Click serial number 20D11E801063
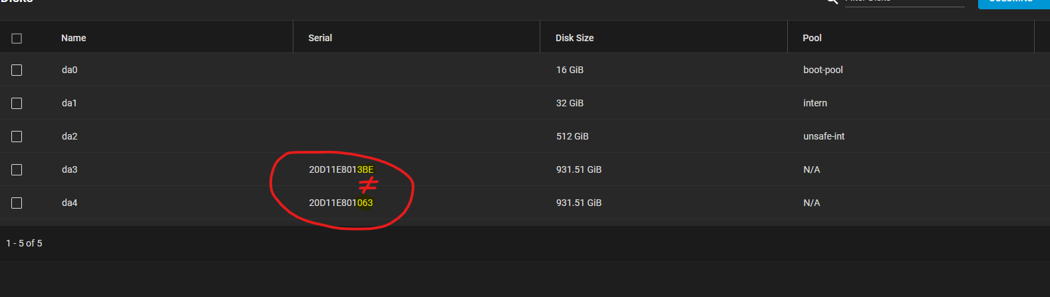 [x=341, y=203]
